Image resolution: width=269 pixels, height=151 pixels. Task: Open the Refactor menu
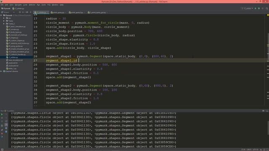coord(32,5)
